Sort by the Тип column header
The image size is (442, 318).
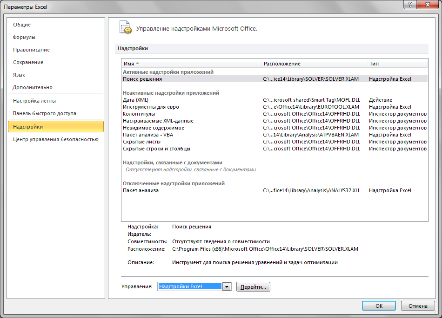click(397, 64)
